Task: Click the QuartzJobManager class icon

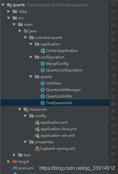Action: tap(43, 90)
